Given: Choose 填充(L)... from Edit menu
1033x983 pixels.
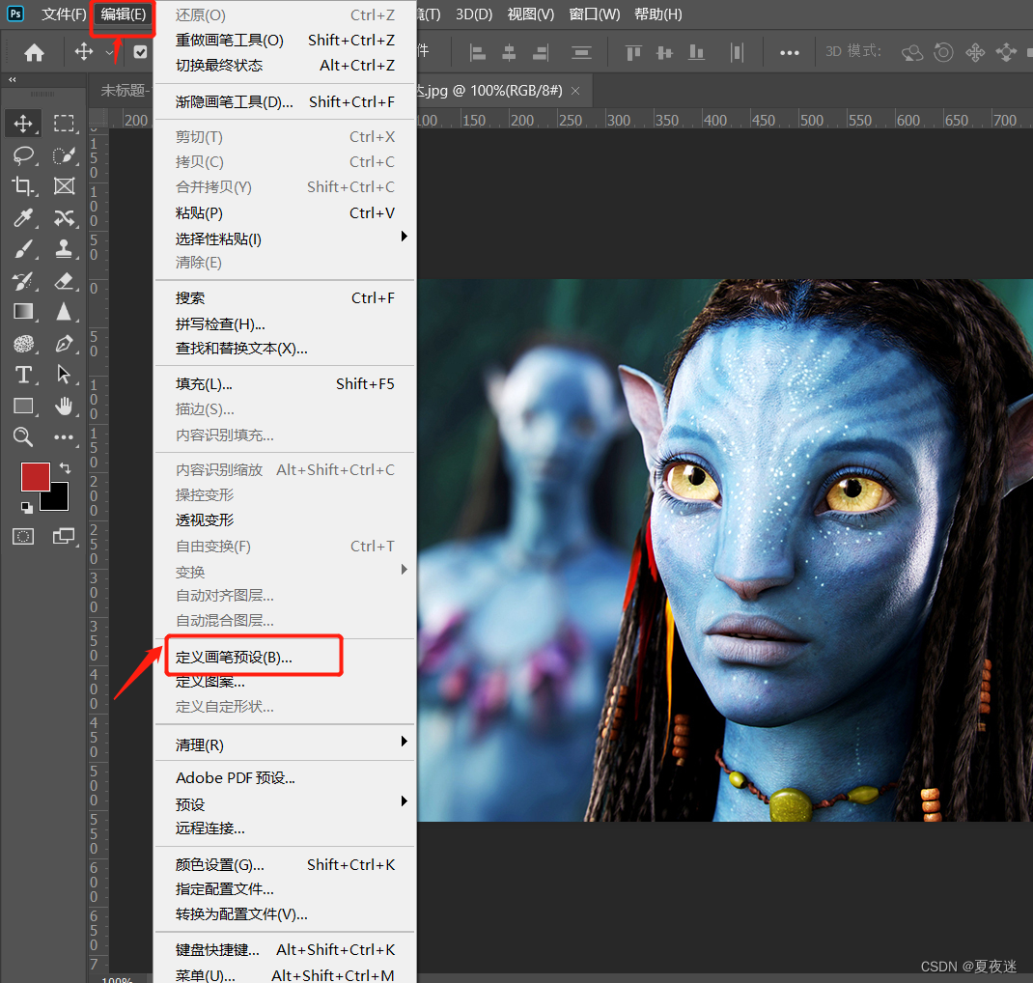Looking at the screenshot, I should point(285,384).
